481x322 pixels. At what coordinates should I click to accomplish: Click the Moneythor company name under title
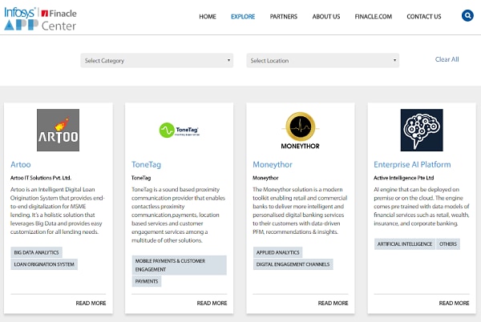[x=265, y=178]
